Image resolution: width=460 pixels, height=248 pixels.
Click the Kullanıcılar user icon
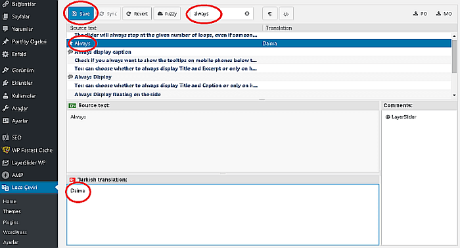point(5,96)
